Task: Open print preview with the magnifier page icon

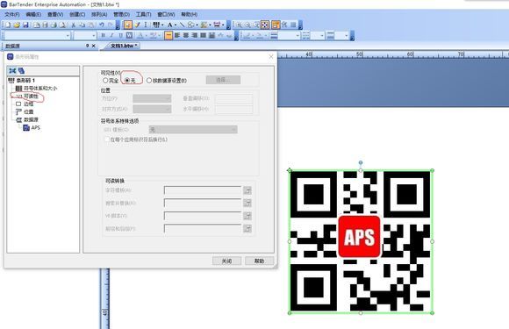Action: [62, 25]
